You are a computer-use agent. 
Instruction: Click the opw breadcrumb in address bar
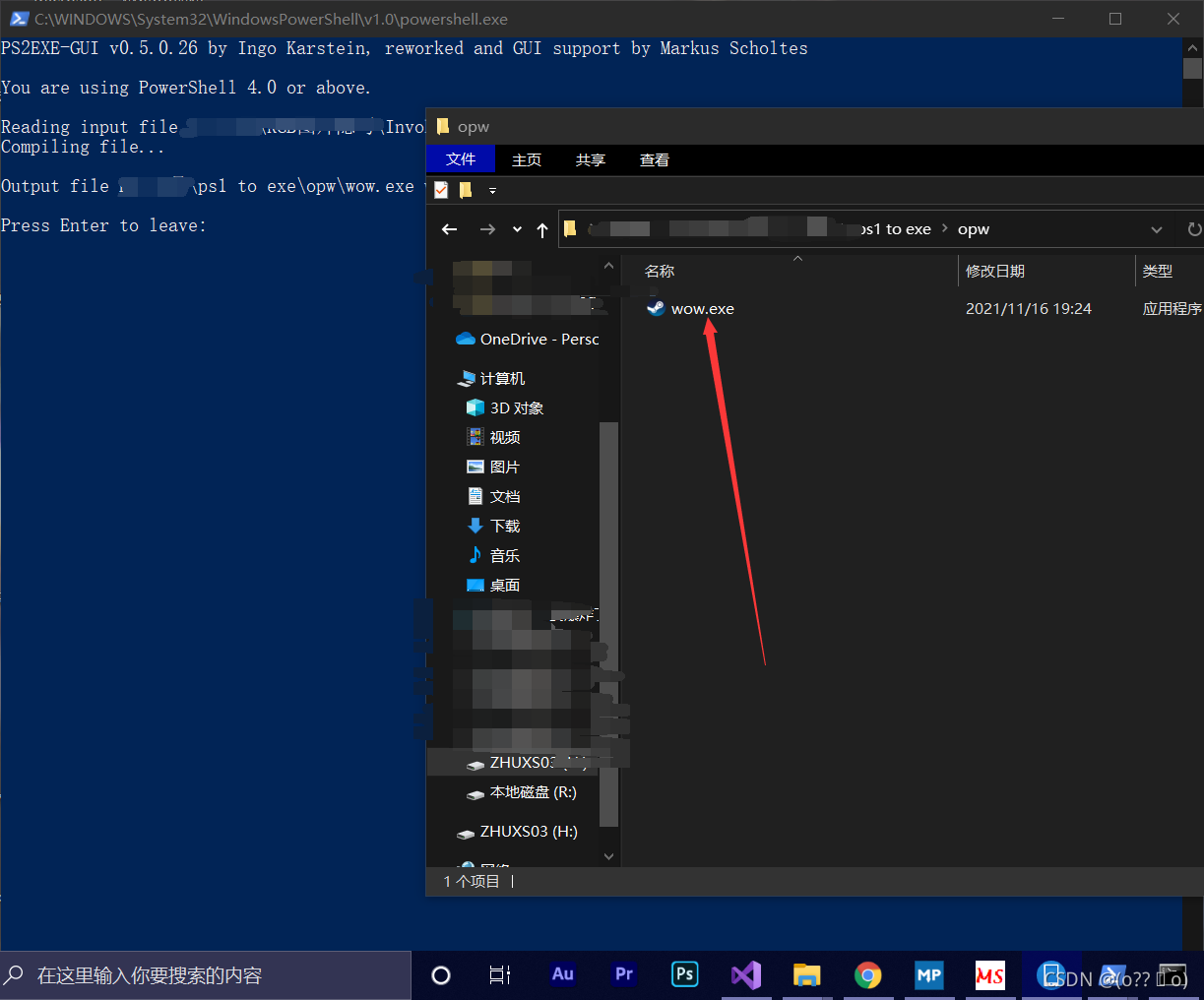point(974,229)
